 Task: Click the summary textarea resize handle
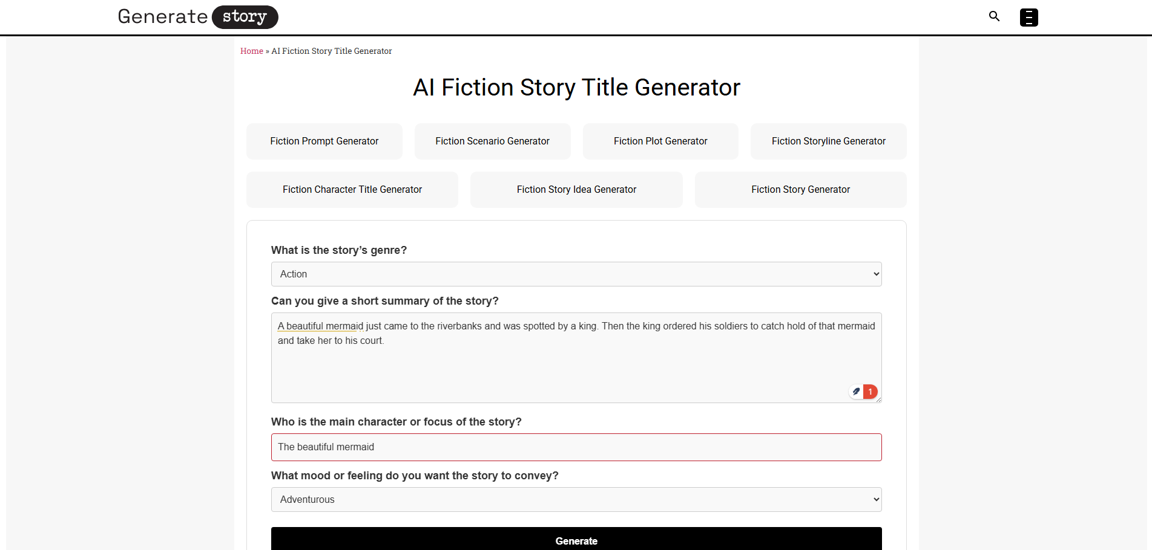(x=878, y=399)
